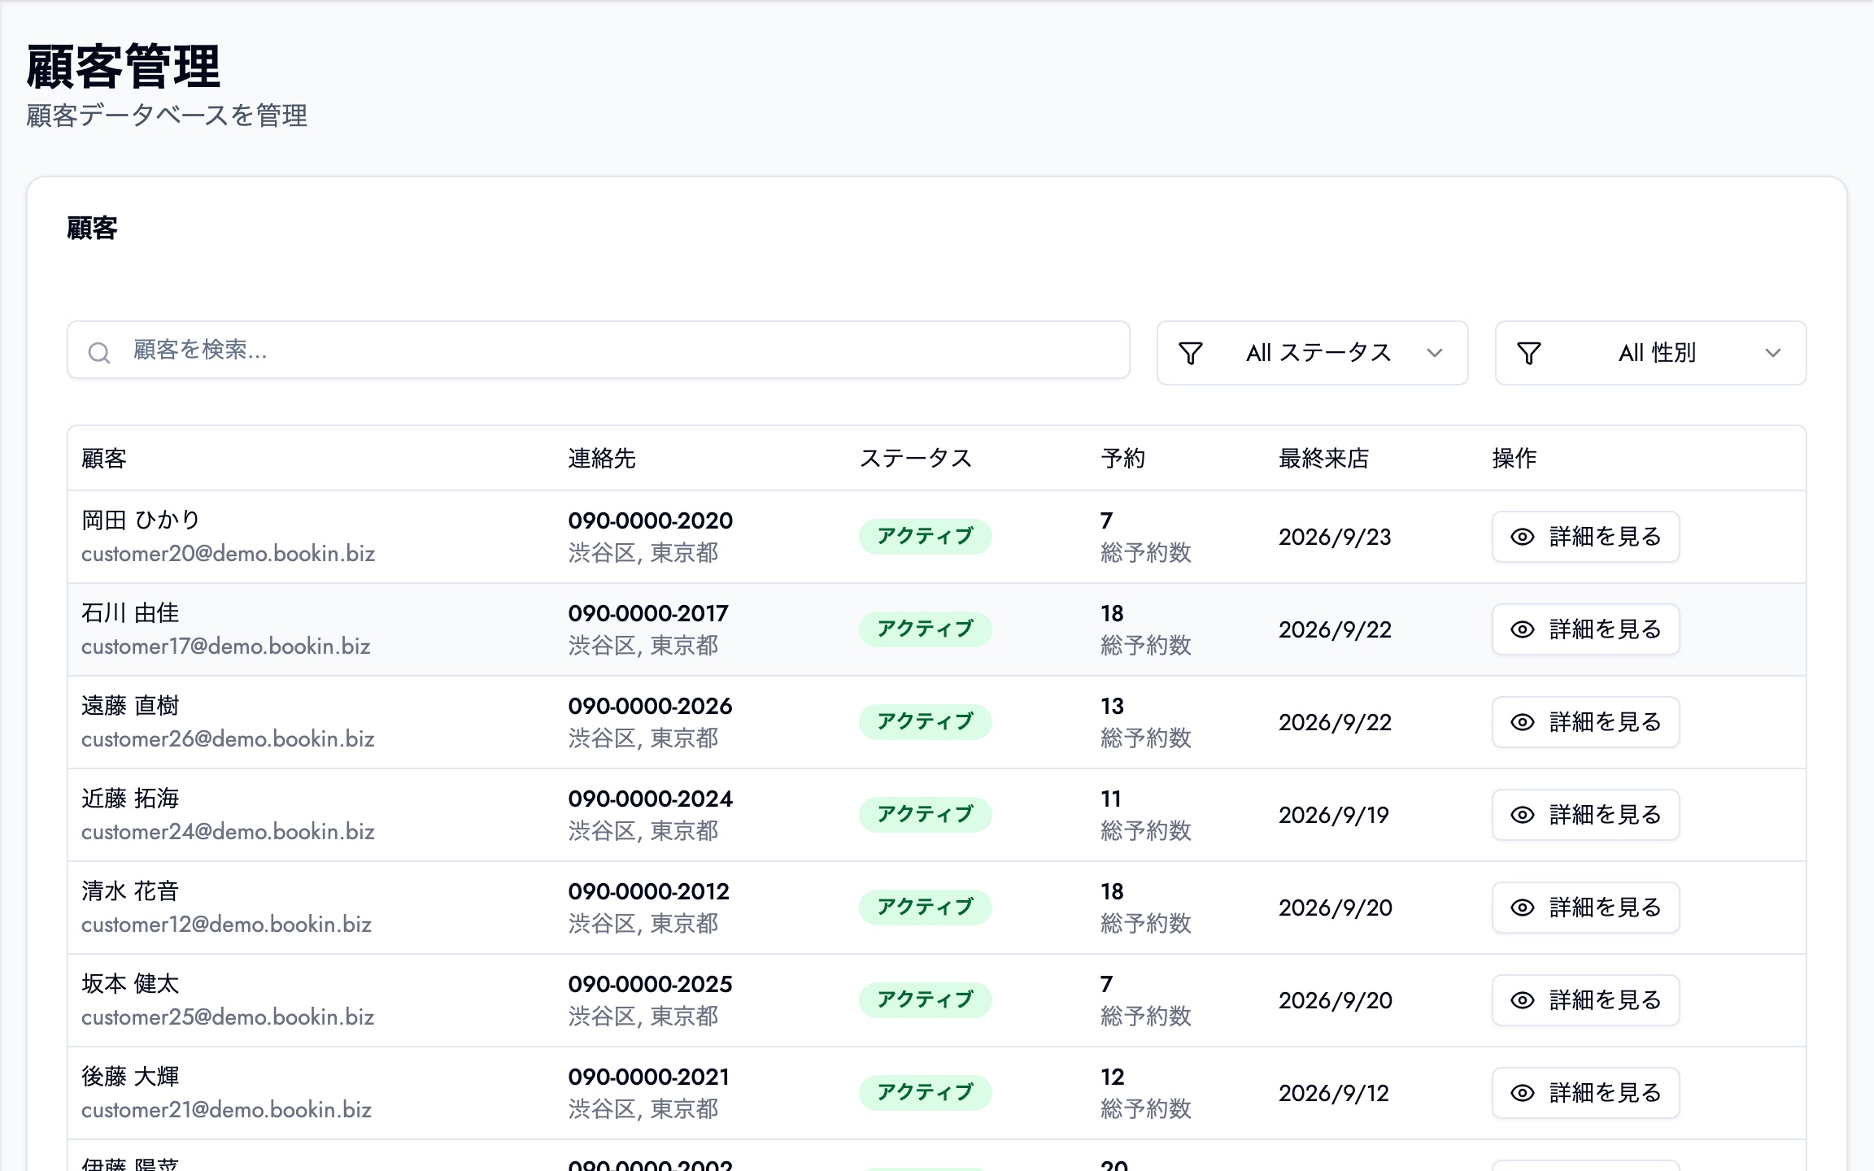This screenshot has width=1874, height=1171.
Task: Click the アクティブ badge for 清水 花音
Action: pos(926,908)
